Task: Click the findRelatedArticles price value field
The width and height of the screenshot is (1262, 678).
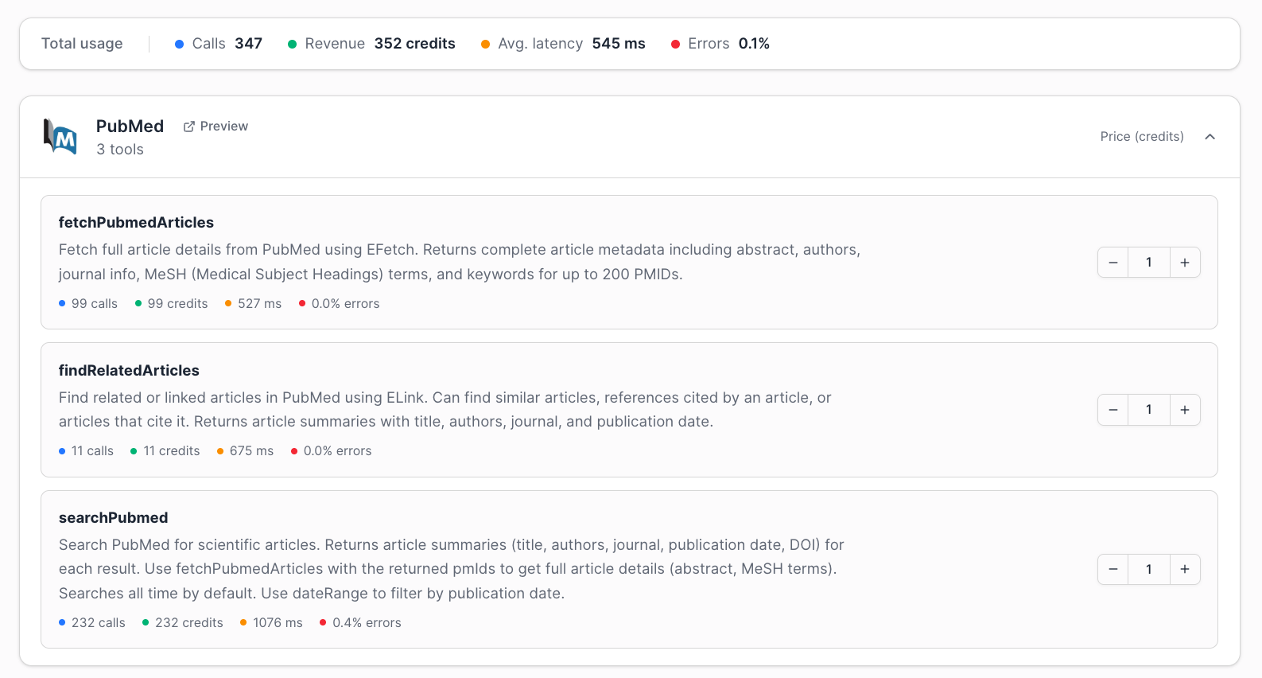Action: click(x=1148, y=410)
